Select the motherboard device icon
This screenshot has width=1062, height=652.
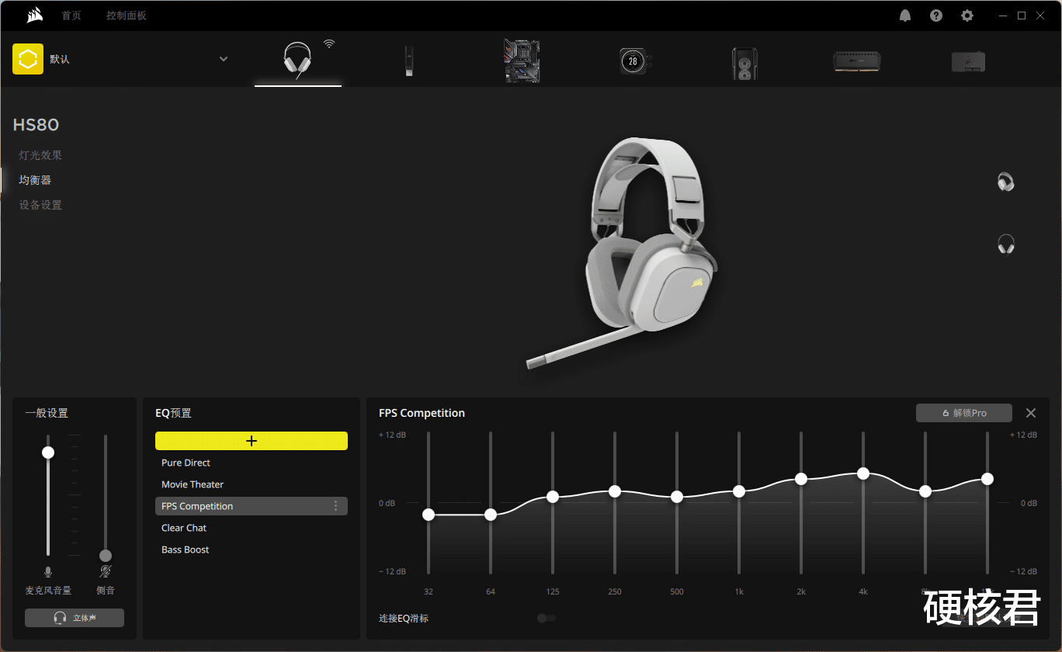point(522,61)
